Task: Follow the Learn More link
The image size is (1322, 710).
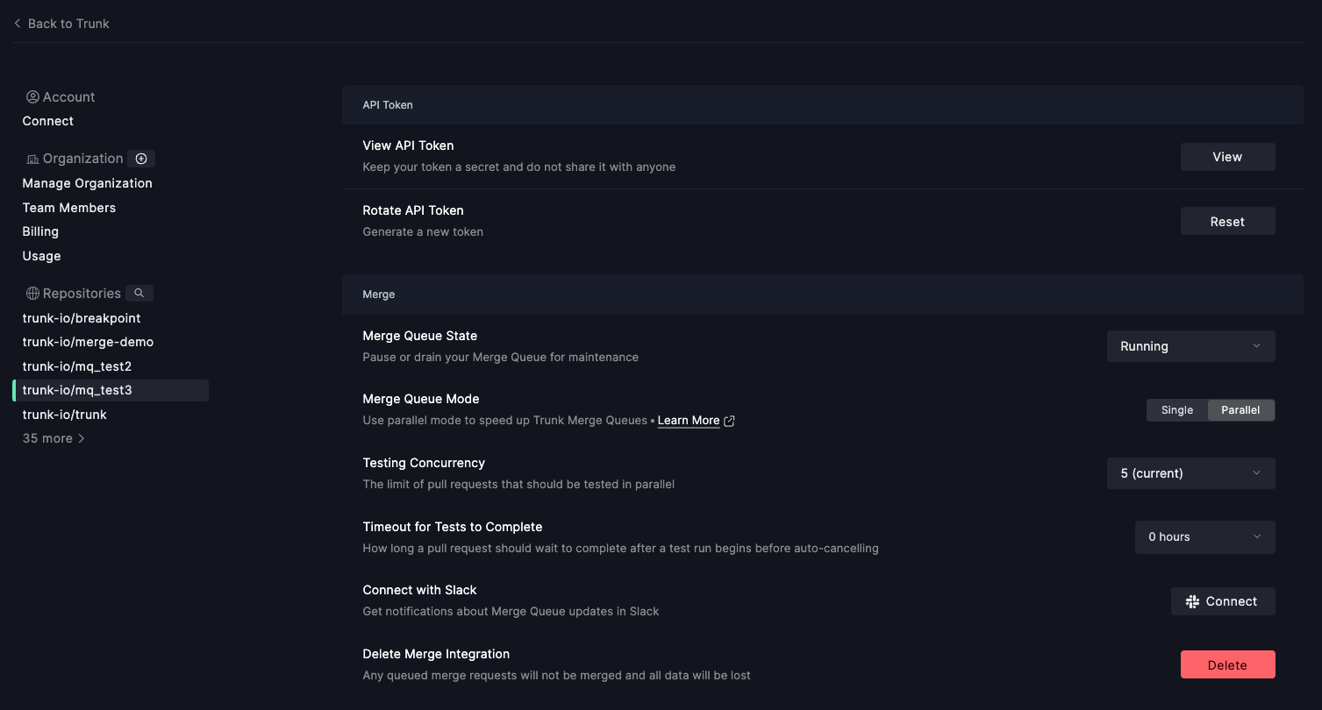Action: click(689, 421)
